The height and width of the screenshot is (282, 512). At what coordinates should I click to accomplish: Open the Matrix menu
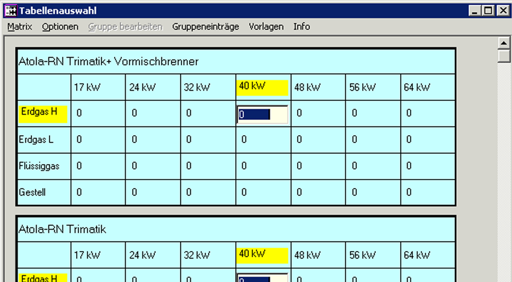[20, 27]
